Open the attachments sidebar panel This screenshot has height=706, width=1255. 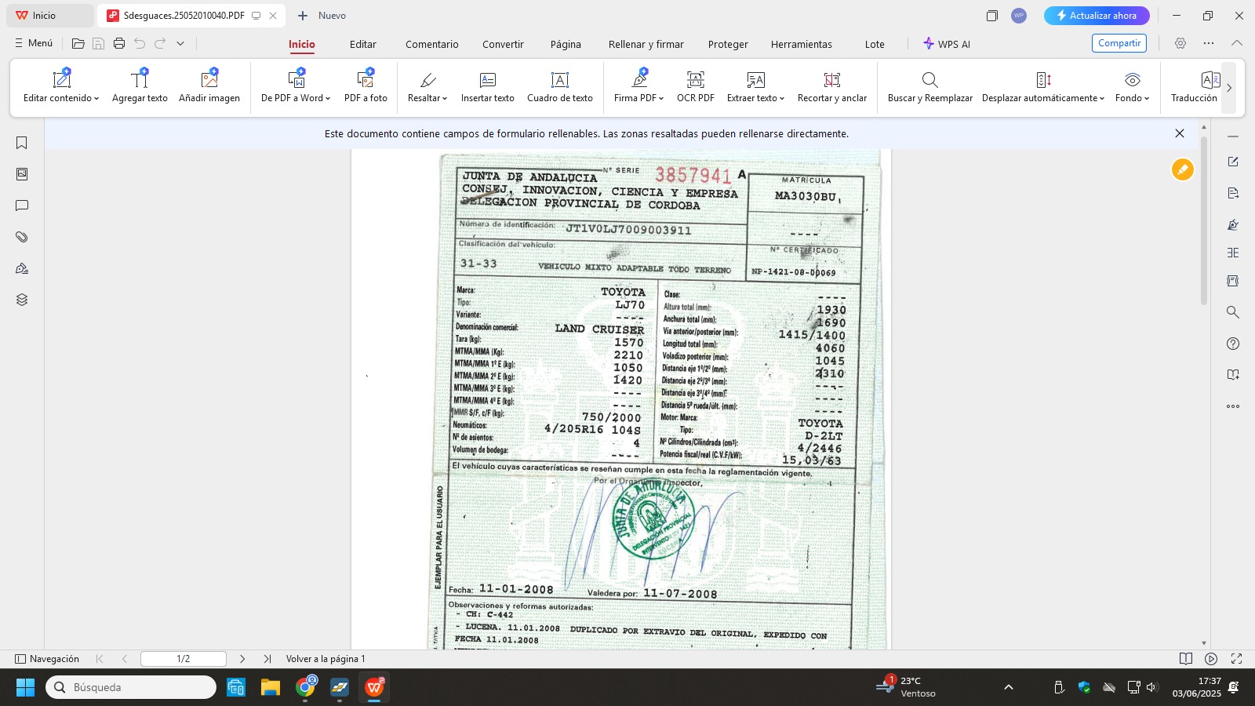tap(22, 237)
